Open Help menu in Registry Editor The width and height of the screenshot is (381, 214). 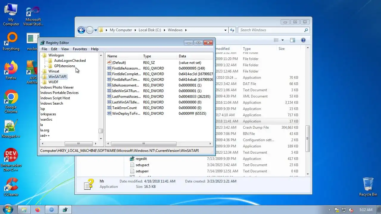(95, 49)
